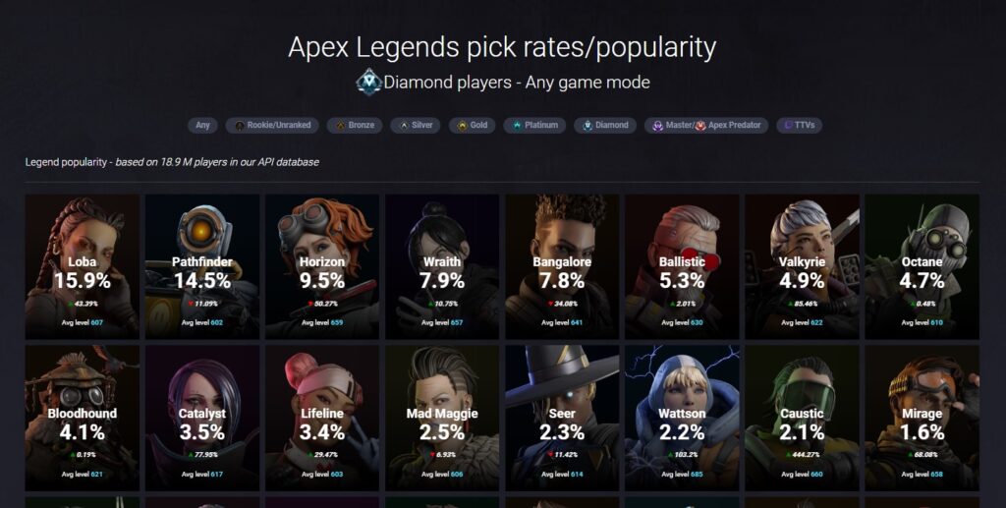The width and height of the screenshot is (1006, 508).
Task: Open the Mirage legend card
Action: point(922,419)
